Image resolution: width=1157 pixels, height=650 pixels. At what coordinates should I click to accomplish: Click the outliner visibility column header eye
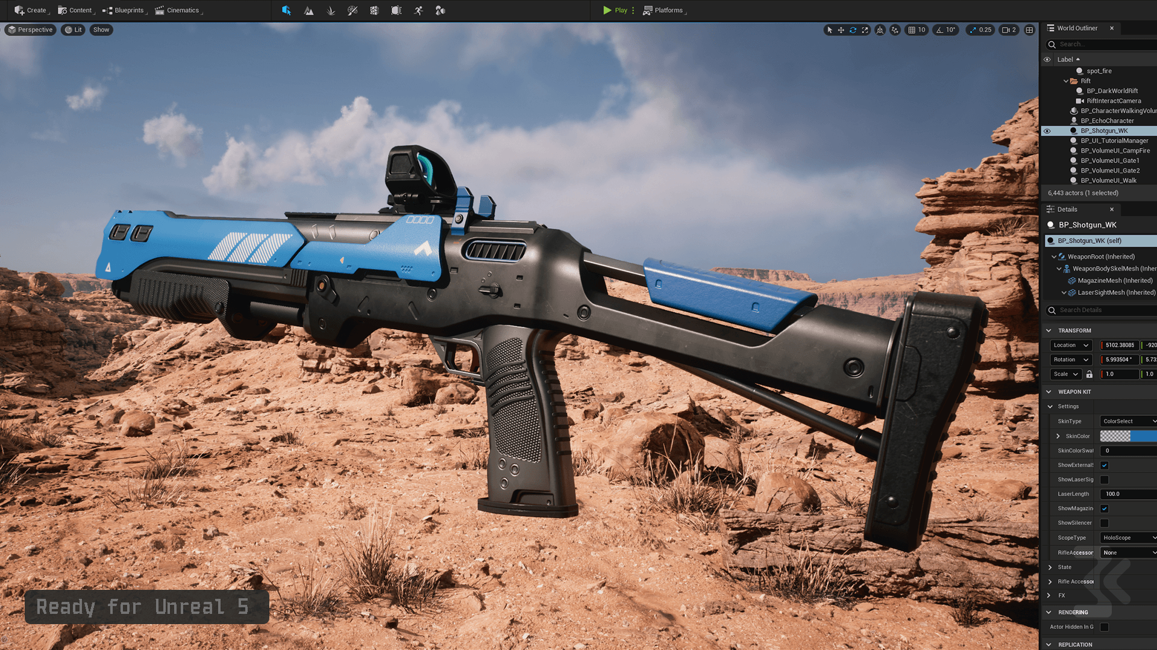tap(1047, 60)
